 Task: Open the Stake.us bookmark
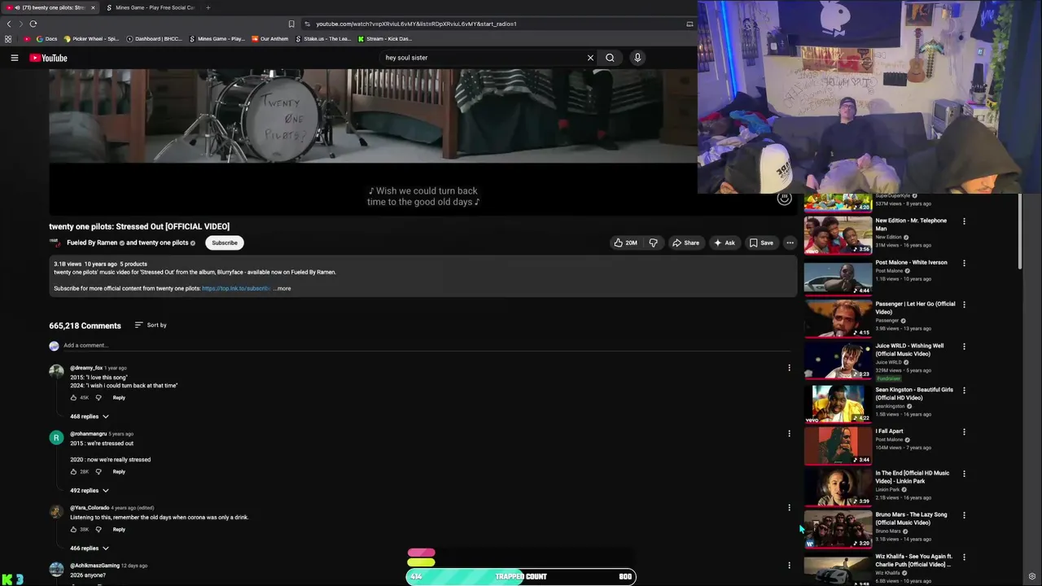323,39
